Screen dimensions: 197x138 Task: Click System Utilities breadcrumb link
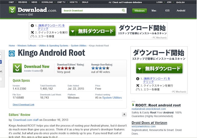pos(79,46)
